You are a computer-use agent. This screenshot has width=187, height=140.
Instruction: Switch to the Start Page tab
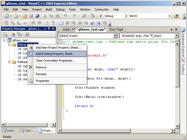coord(116,29)
